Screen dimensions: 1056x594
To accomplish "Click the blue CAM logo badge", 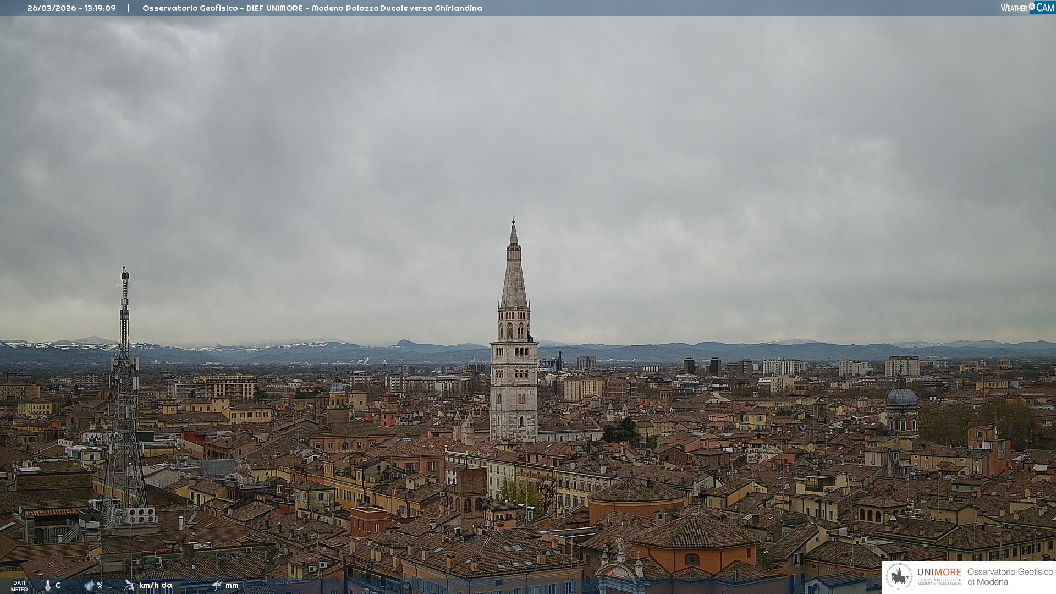I will (1044, 8).
